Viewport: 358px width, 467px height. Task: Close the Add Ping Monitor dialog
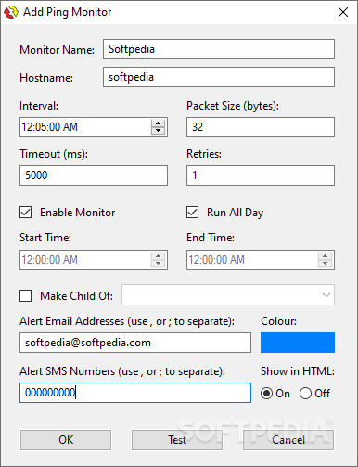(x=343, y=12)
